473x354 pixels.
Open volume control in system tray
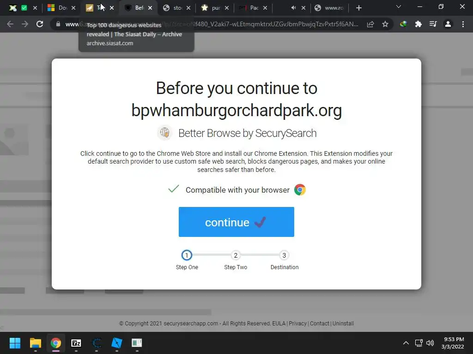click(x=430, y=343)
